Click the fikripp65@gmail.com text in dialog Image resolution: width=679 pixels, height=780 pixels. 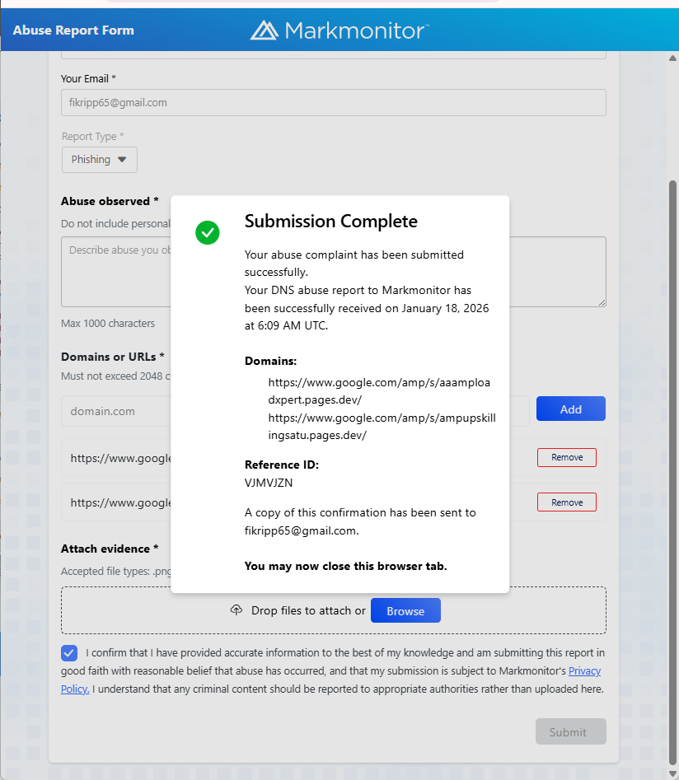click(302, 530)
